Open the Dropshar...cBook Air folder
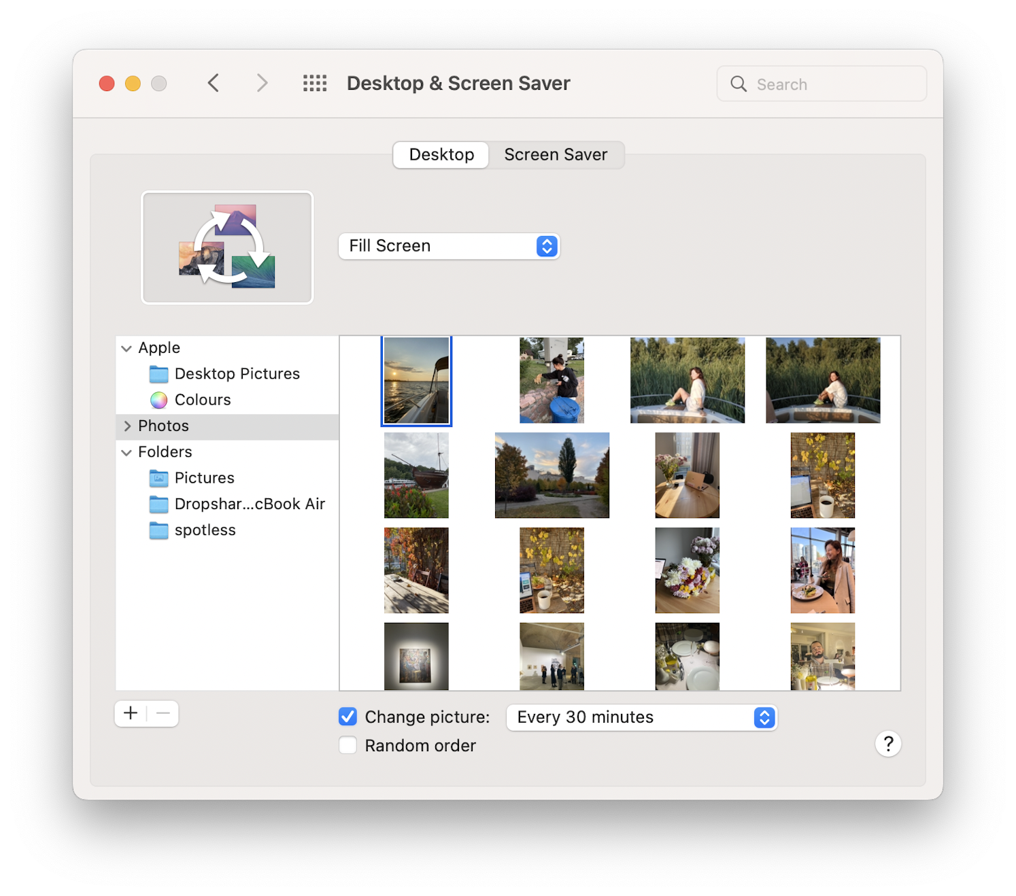Image resolution: width=1016 pixels, height=896 pixels. [x=250, y=504]
